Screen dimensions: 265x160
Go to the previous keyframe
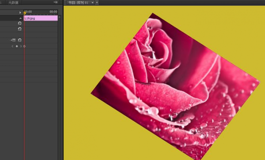tap(12, 46)
